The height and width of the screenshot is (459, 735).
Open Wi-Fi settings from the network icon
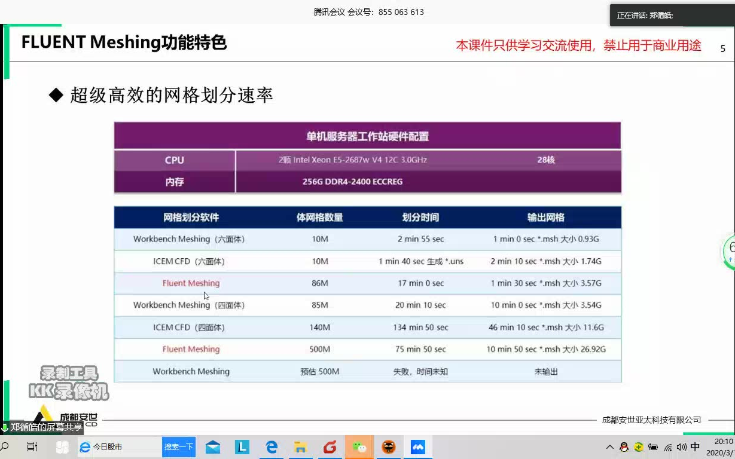[x=667, y=447]
